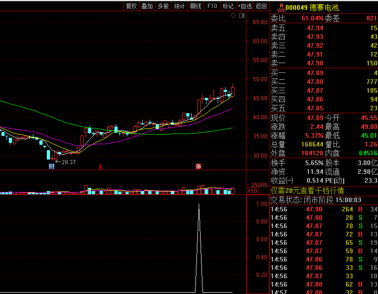Click the latest red candlestick

pyautogui.click(x=233, y=91)
